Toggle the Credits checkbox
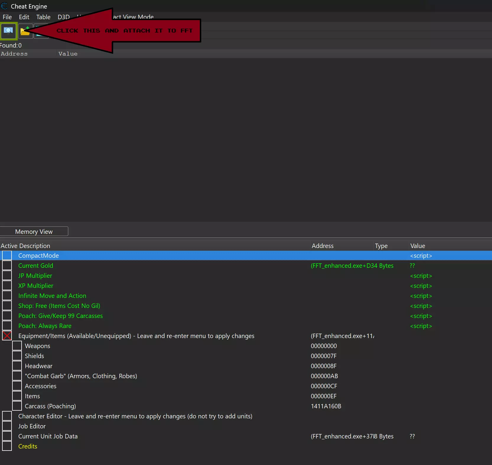Image resolution: width=492 pixels, height=465 pixels. (7, 446)
